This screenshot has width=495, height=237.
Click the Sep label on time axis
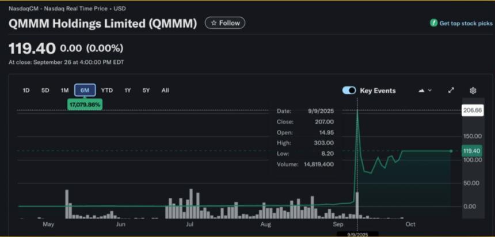(338, 225)
